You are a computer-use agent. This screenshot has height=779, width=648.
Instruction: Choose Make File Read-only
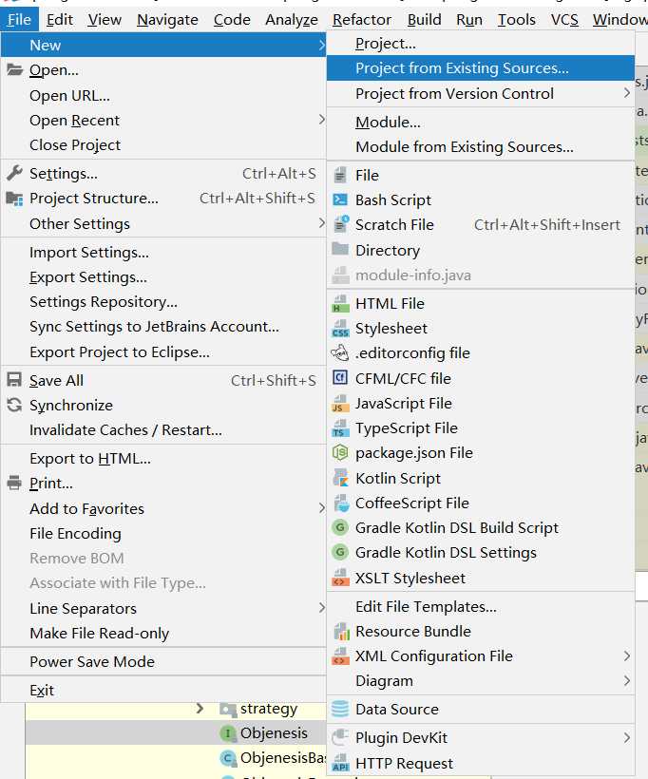163,633
